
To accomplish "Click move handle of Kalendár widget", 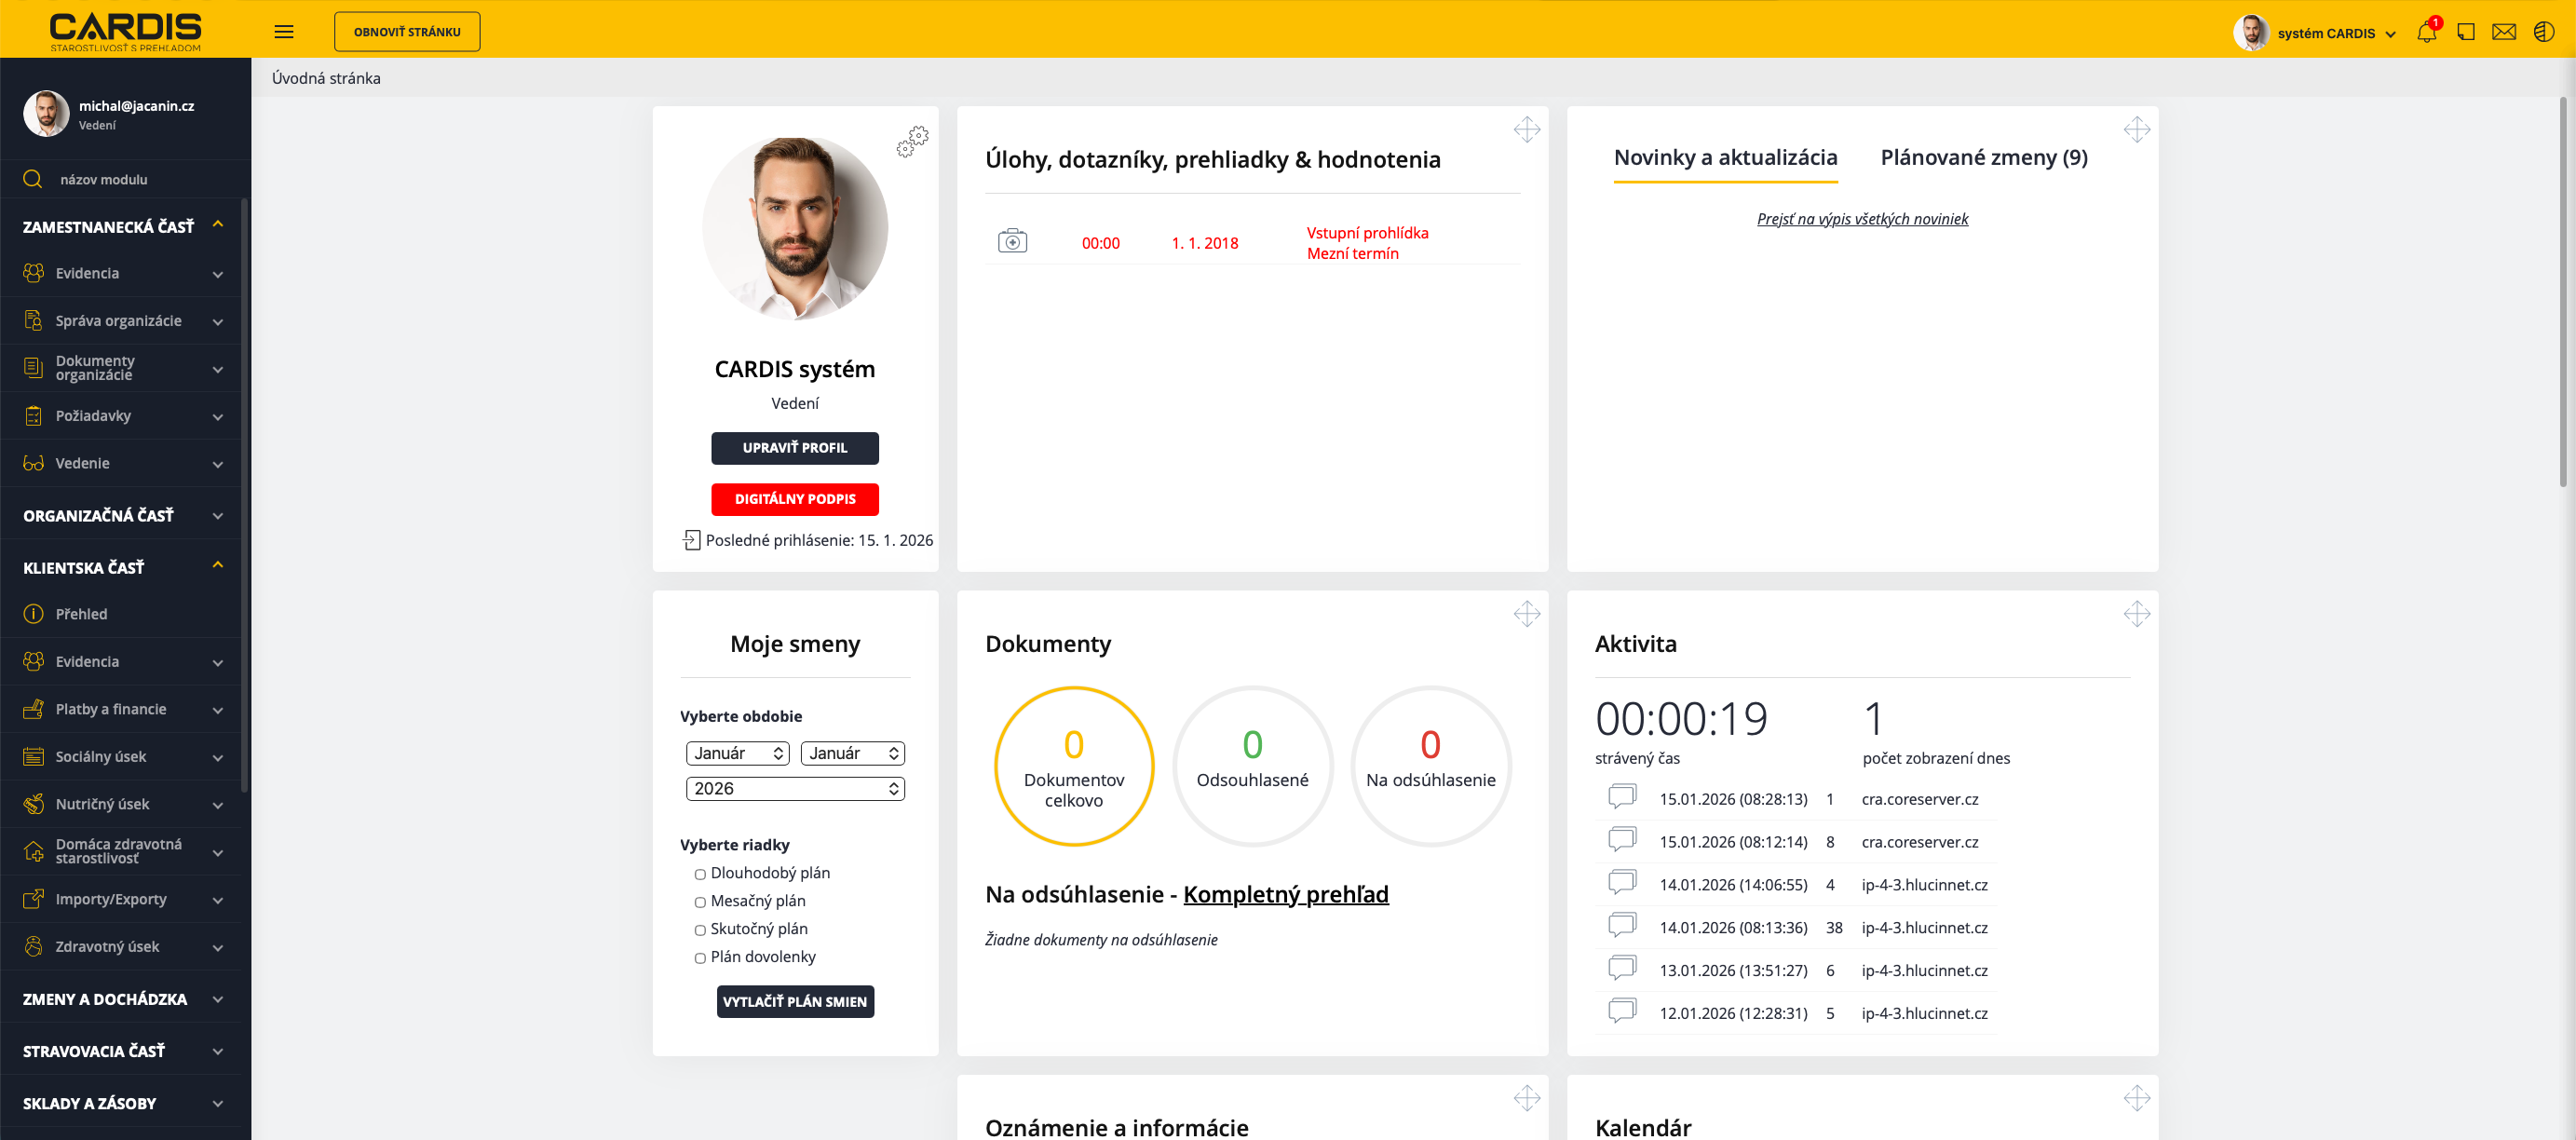I will [x=2136, y=1098].
